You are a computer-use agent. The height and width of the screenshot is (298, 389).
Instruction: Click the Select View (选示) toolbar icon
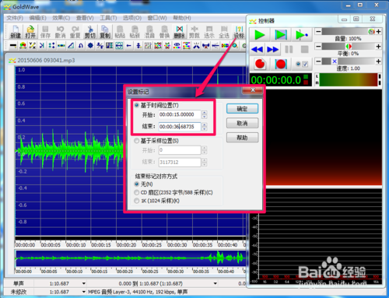coord(209,32)
